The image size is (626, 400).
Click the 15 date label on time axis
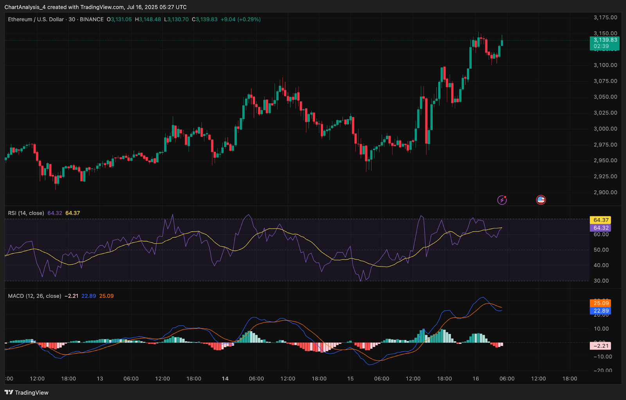pyautogui.click(x=350, y=378)
